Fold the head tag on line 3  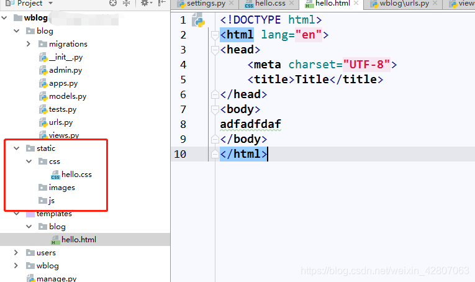(215, 50)
